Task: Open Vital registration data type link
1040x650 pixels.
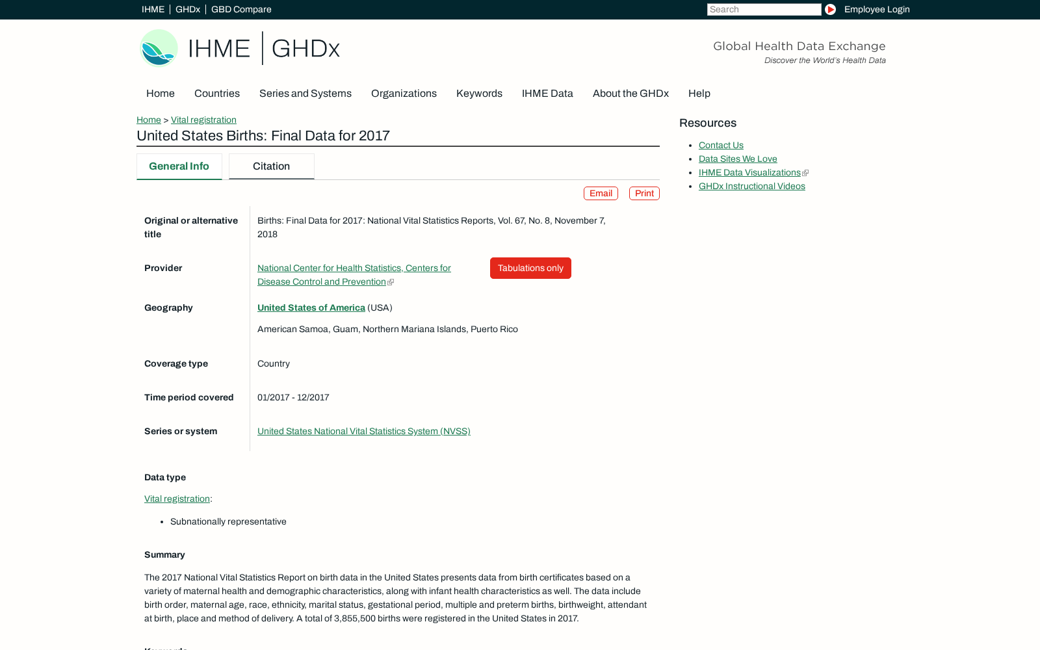Action: click(x=177, y=499)
